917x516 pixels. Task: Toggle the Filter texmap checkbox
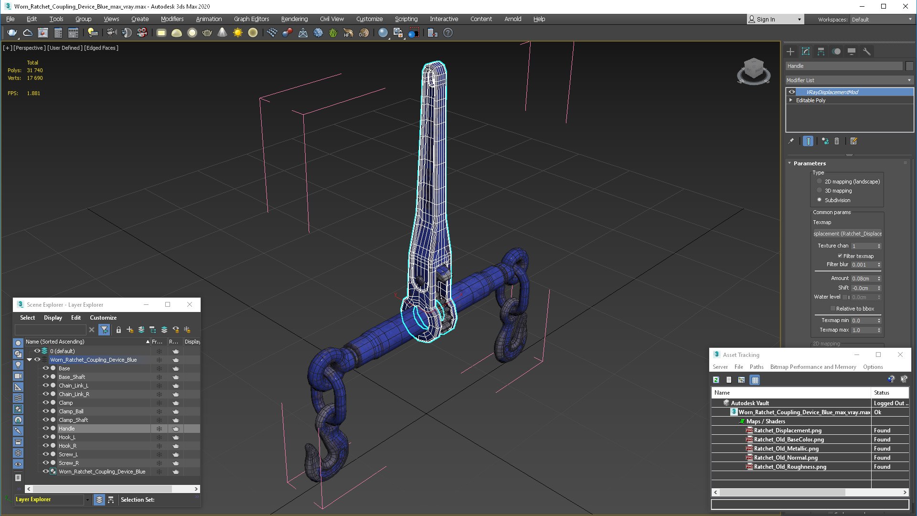840,256
